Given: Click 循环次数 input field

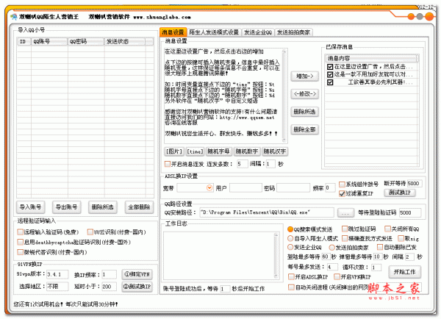Looking at the screenshot, I should (x=376, y=267).
